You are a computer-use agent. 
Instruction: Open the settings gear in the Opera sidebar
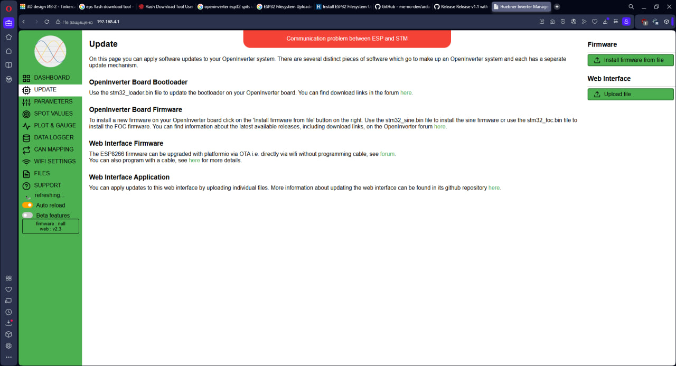[8, 346]
